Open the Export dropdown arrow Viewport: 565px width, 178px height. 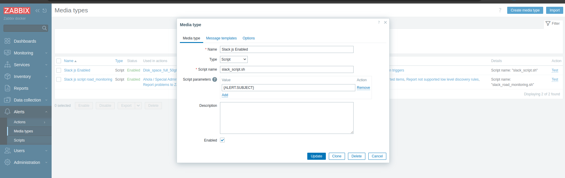point(138,106)
